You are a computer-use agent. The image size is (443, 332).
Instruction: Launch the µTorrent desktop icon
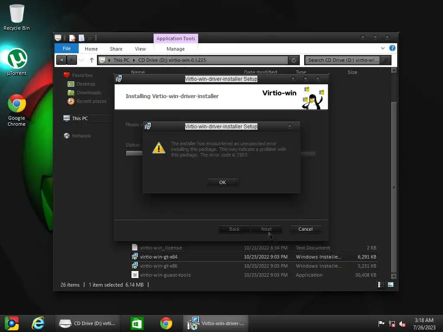pos(17,62)
